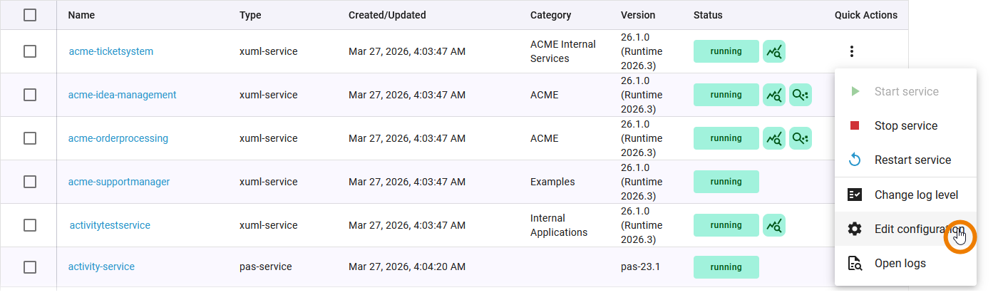Click Edit configuration in the menu
Viewport: 998px width, 300px height.
[x=918, y=229]
